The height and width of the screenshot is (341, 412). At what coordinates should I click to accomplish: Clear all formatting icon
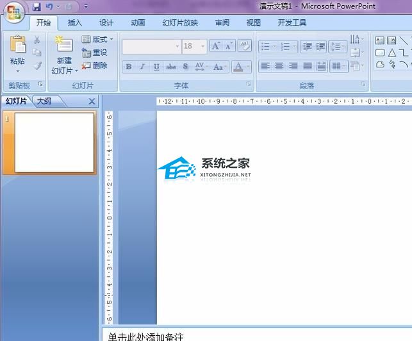pyautogui.click(x=245, y=46)
